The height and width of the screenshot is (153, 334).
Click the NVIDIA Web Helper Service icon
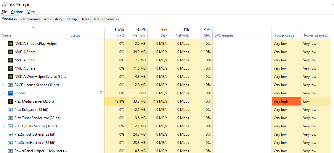coord(10,77)
